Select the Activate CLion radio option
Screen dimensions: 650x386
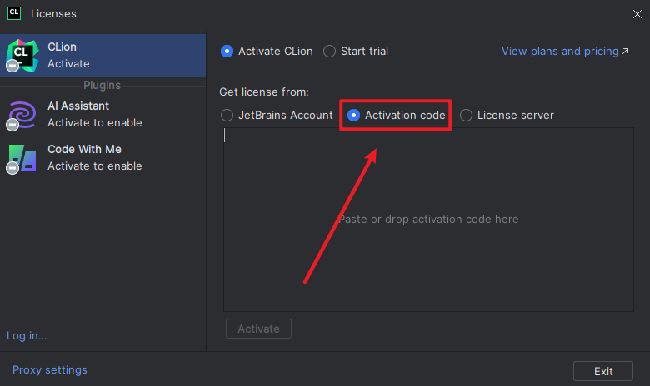pyautogui.click(x=227, y=52)
